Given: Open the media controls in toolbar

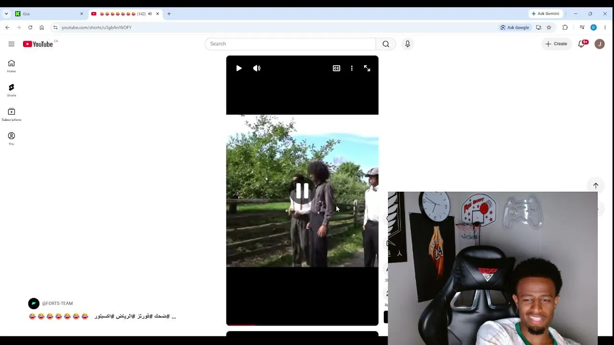Looking at the screenshot, I should coord(582,28).
